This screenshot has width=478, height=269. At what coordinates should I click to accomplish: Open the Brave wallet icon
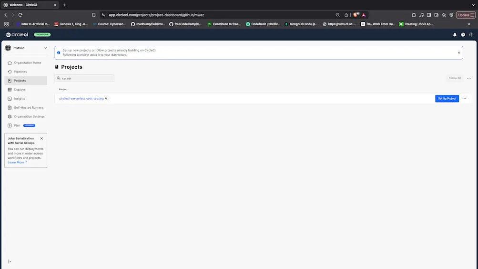pyautogui.click(x=436, y=15)
